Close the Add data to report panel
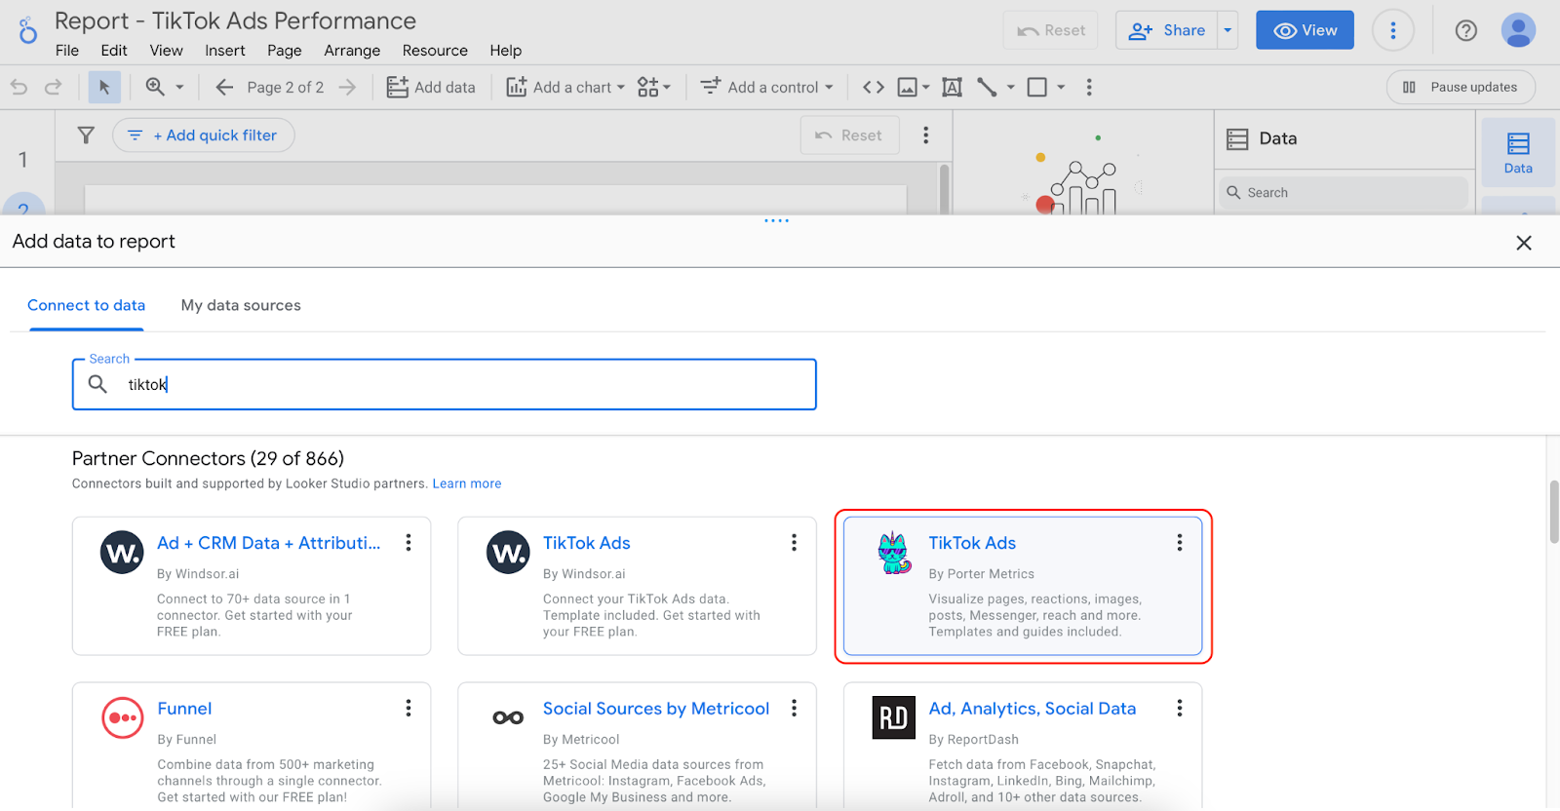Viewport: 1560px width, 811px height. [1524, 243]
